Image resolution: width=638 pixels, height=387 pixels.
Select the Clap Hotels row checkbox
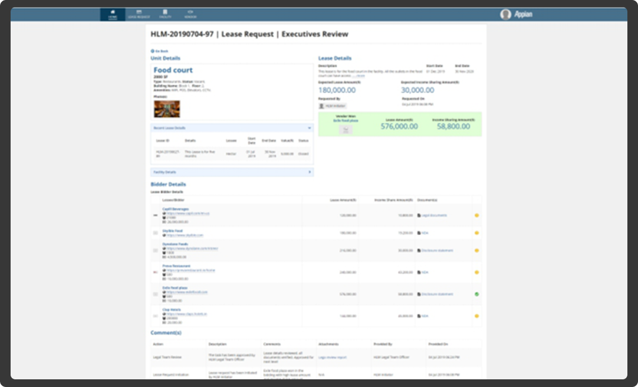pyautogui.click(x=155, y=316)
